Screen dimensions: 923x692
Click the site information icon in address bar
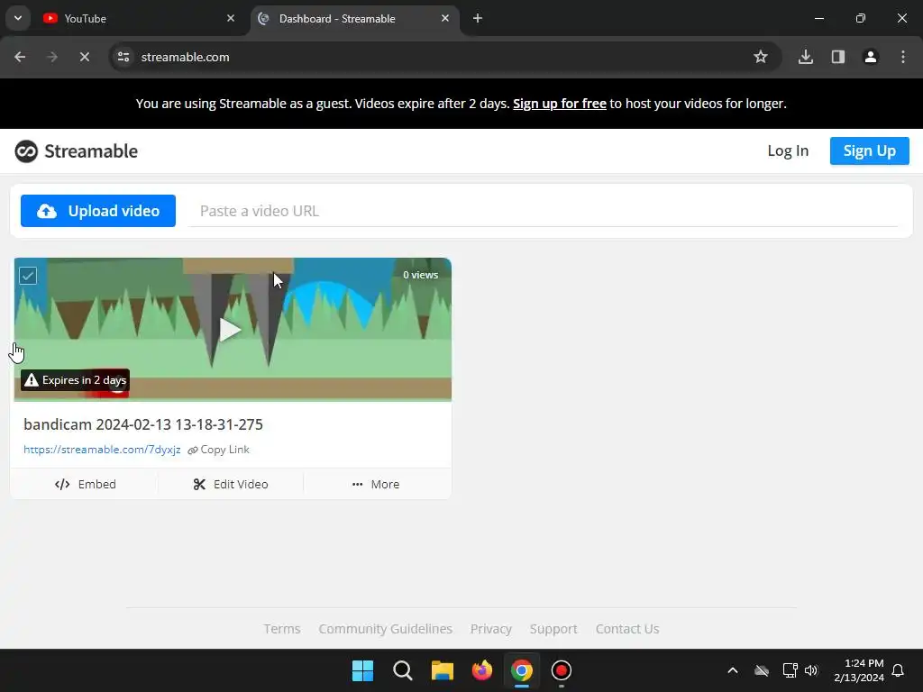point(123,57)
